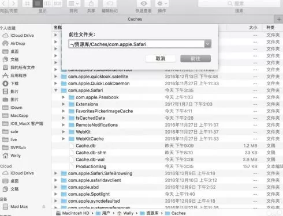
Task: Open 影片 movies in sidebar
Action: pos(10,92)
